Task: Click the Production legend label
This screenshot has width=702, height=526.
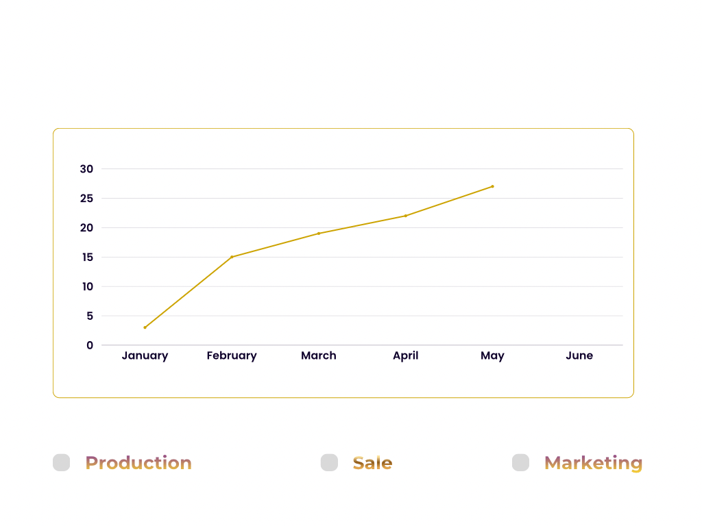Action: (x=138, y=463)
